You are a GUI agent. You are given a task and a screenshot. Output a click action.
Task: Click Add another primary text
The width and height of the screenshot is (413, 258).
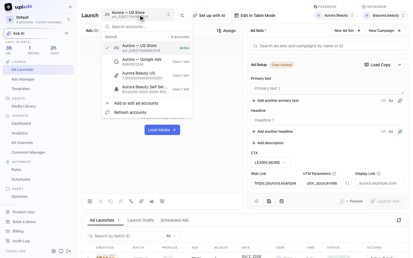[275, 101]
